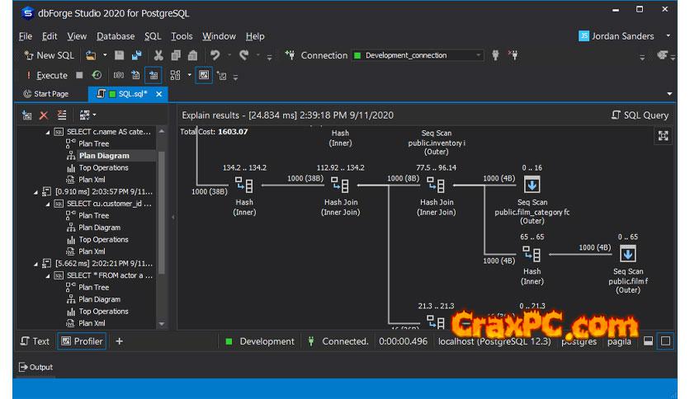
Task: Click the Execute button
Action: click(46, 75)
